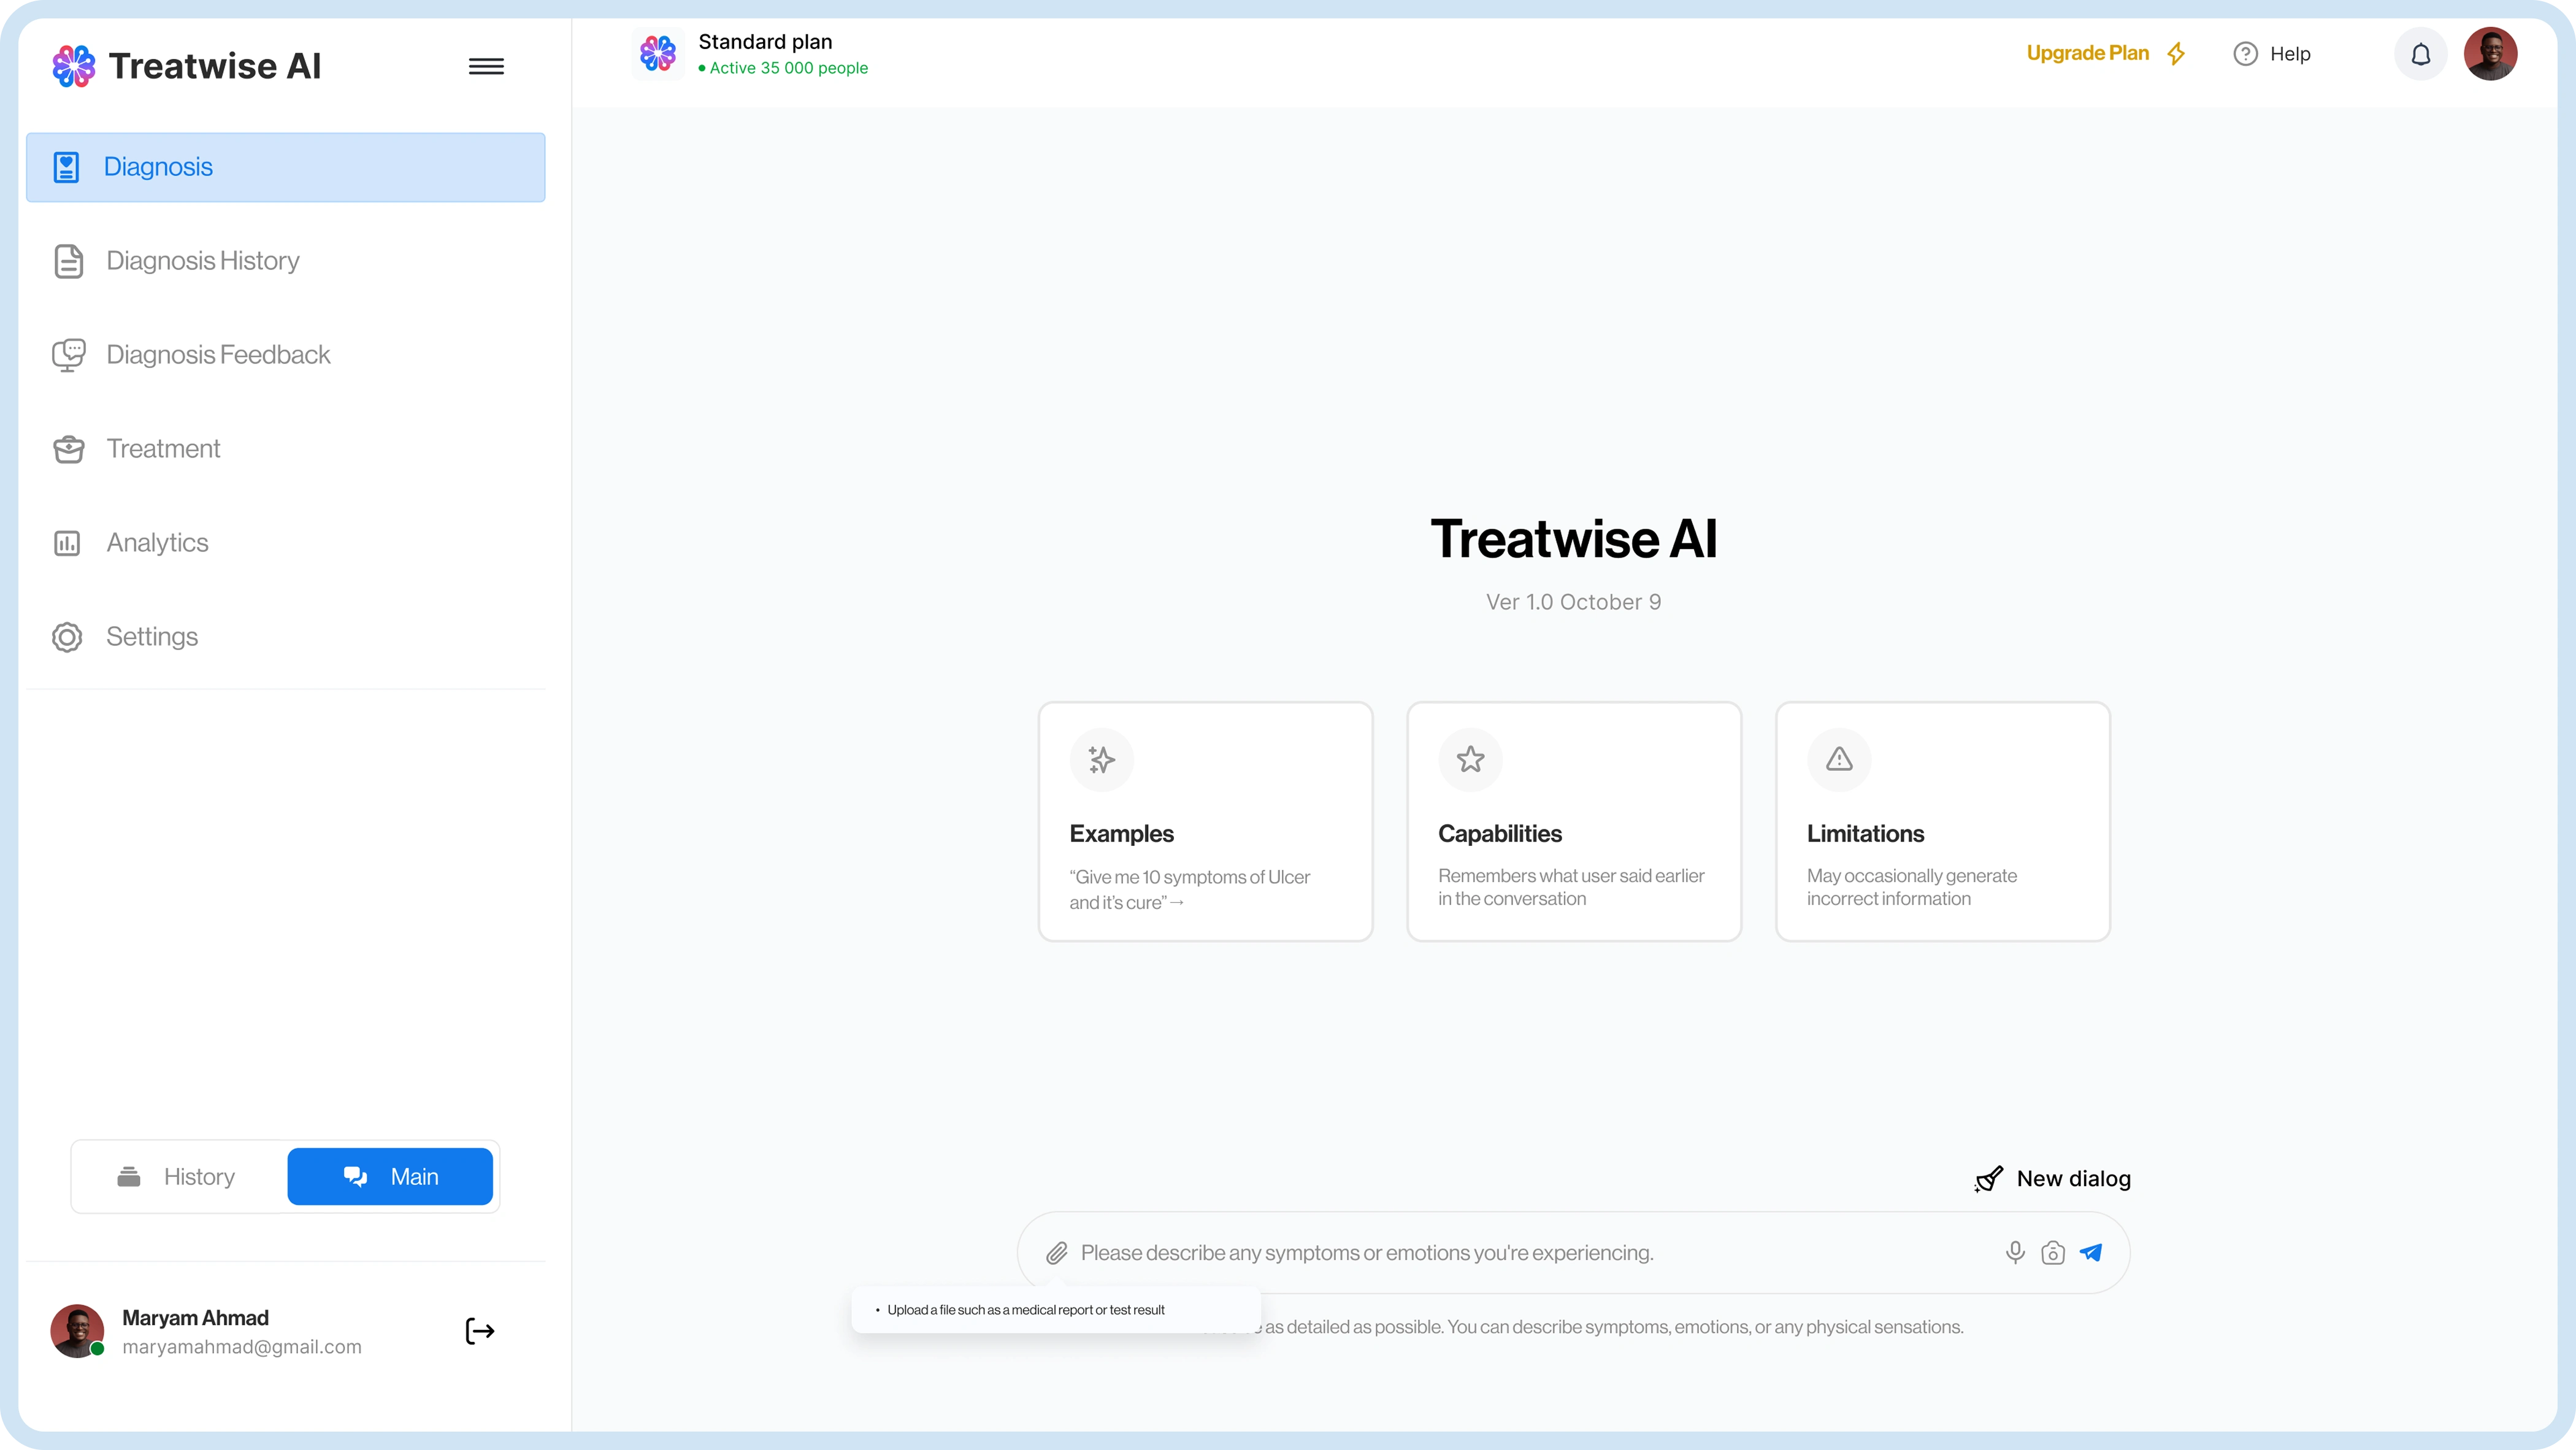Click the camera icon in message box
This screenshot has height=1450, width=2576.
coord(2053,1253)
